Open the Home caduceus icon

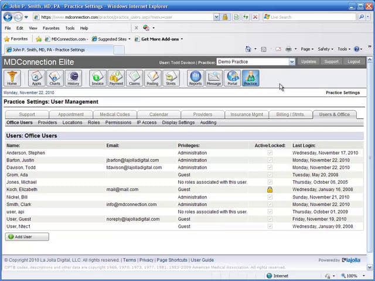point(12,78)
